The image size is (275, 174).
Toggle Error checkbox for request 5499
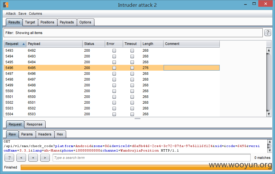point(114,85)
